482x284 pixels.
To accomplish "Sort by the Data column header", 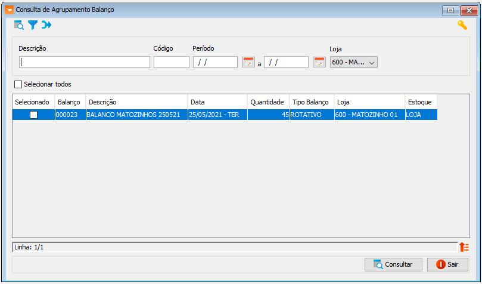I will (x=217, y=102).
